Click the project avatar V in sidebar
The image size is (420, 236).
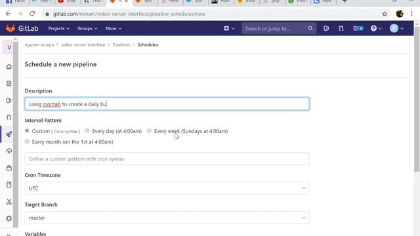(x=9, y=47)
